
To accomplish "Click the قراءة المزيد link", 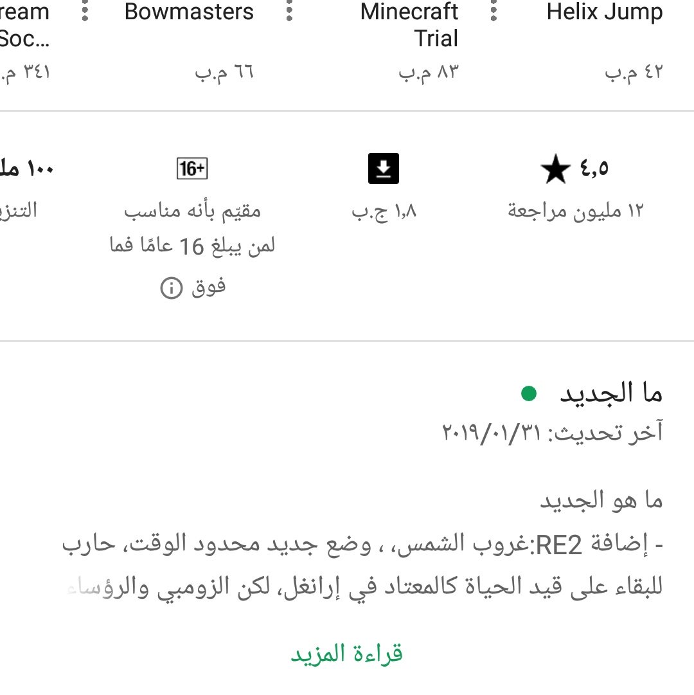I will pos(347,654).
